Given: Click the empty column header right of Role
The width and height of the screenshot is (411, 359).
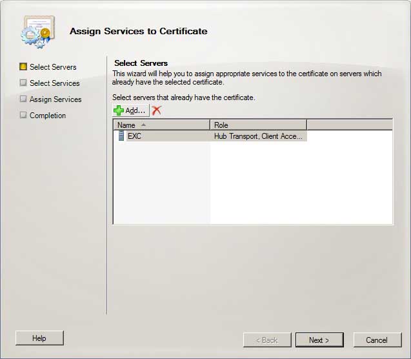Looking at the screenshot, I should click(349, 125).
